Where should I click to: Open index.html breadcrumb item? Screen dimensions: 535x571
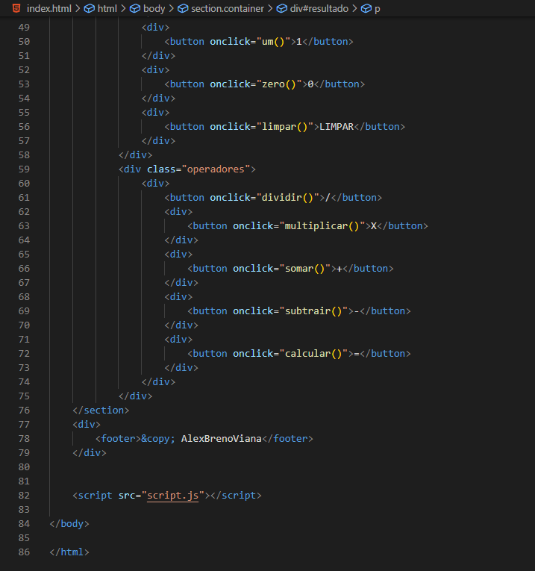(x=49, y=8)
